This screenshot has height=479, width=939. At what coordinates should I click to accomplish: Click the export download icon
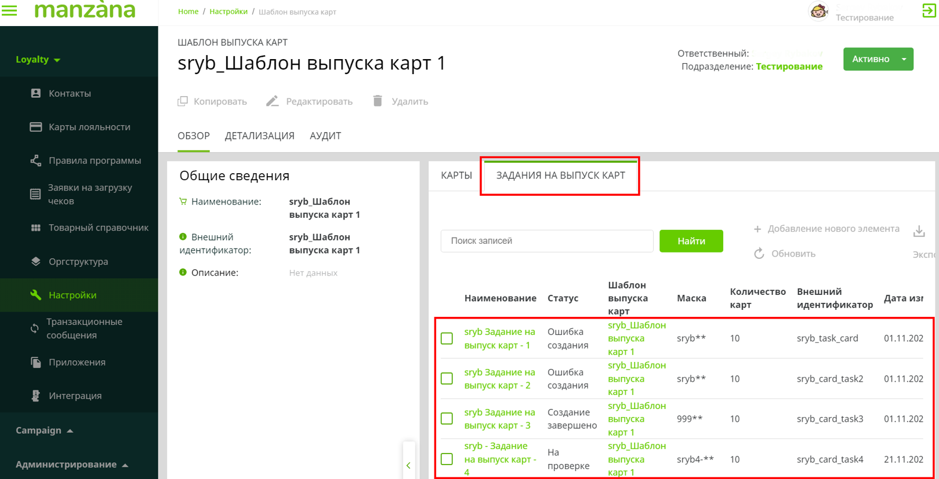pyautogui.click(x=919, y=232)
